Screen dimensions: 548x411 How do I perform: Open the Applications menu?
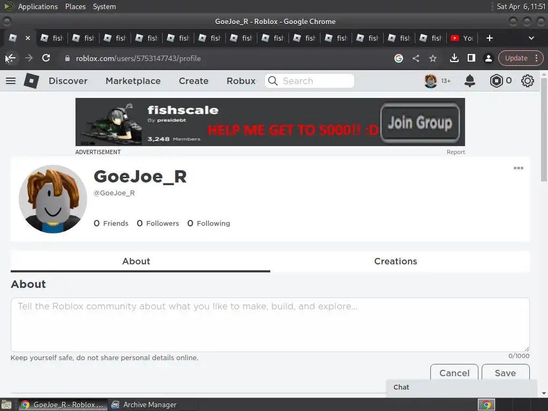coord(38,6)
